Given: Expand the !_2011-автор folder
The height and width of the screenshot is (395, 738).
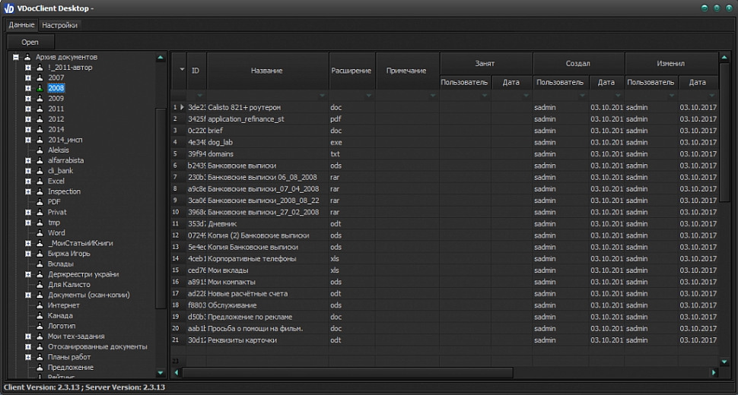Looking at the screenshot, I should click(x=27, y=68).
